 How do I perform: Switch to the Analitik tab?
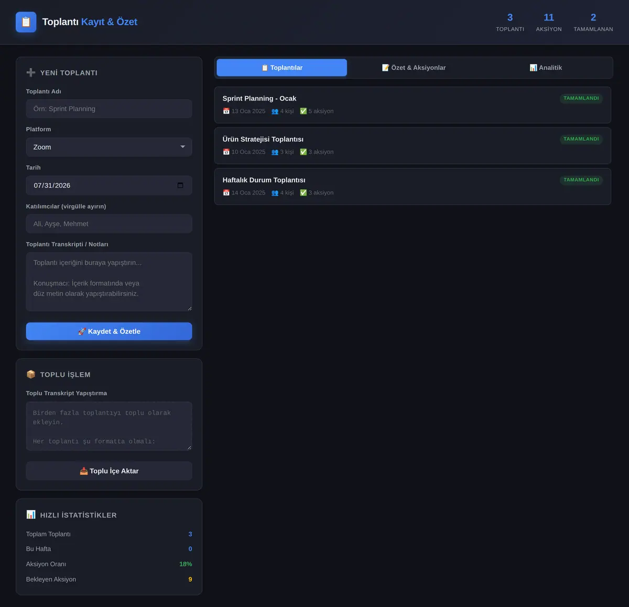coord(546,68)
